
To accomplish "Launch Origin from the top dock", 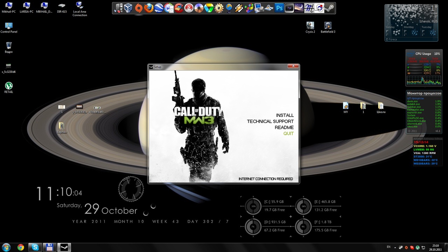I will [139, 8].
